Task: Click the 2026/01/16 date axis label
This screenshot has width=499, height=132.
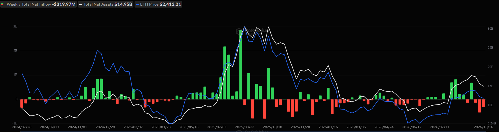Action: [328, 127]
